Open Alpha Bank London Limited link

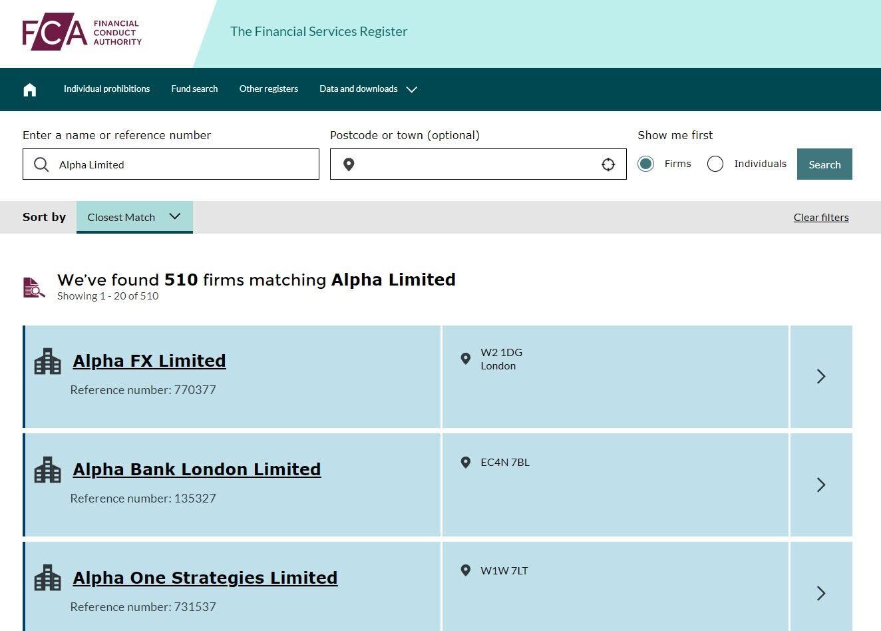click(197, 469)
